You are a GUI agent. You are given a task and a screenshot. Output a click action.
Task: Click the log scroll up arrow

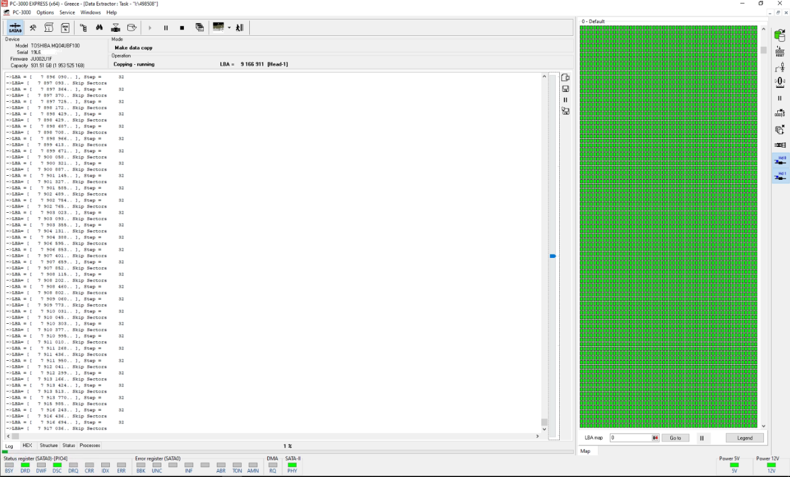coord(544,76)
